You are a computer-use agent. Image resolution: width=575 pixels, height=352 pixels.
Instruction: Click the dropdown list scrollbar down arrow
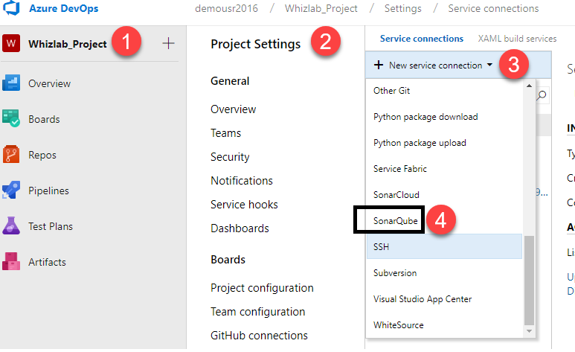(x=530, y=330)
